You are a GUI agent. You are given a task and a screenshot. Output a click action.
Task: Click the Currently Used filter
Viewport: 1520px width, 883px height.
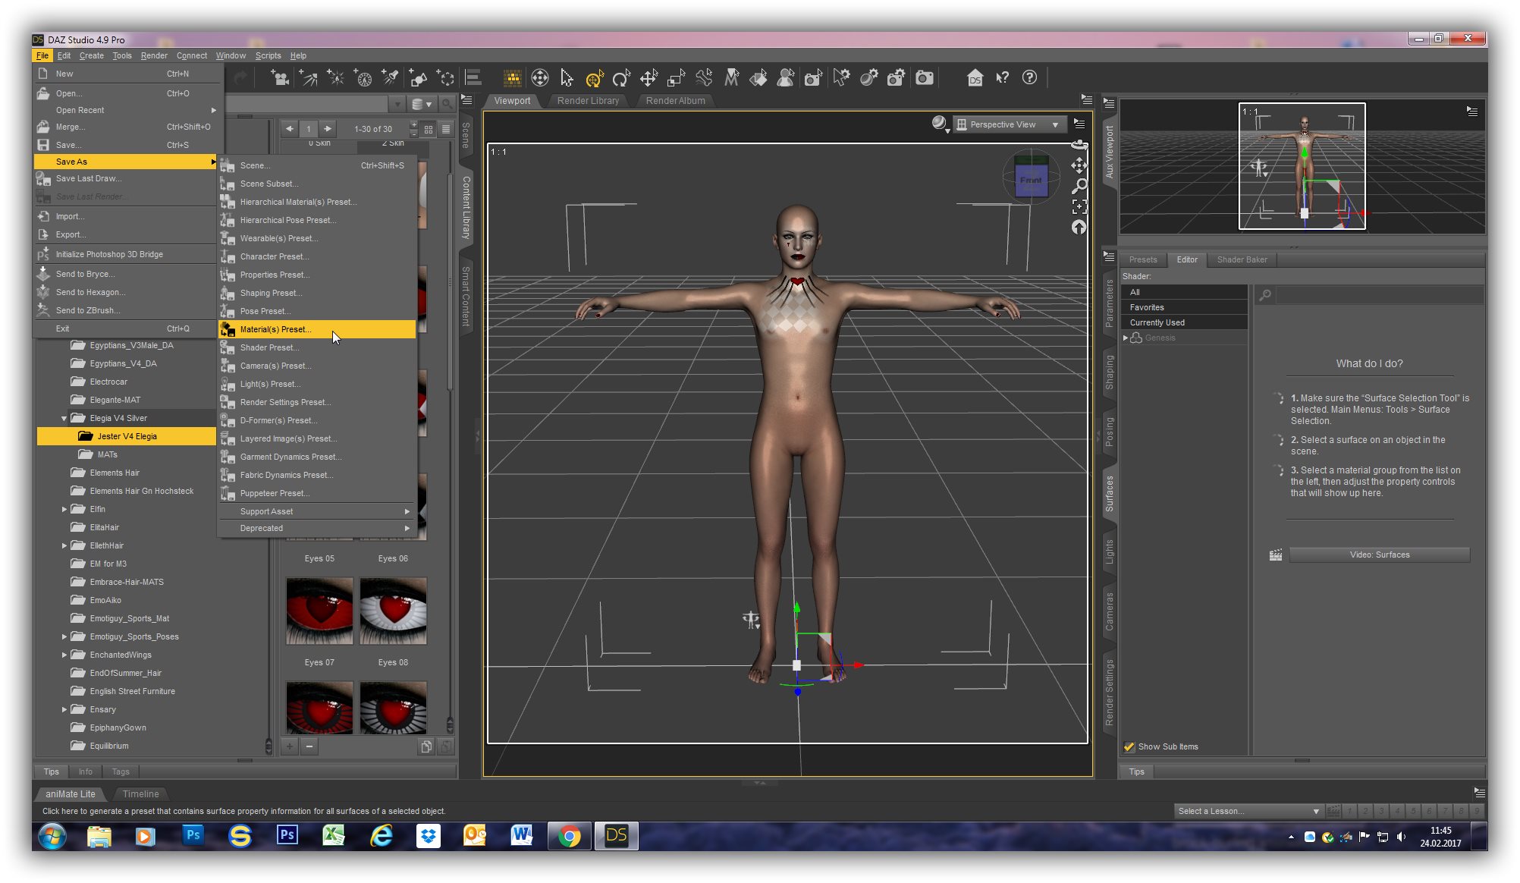click(1184, 322)
